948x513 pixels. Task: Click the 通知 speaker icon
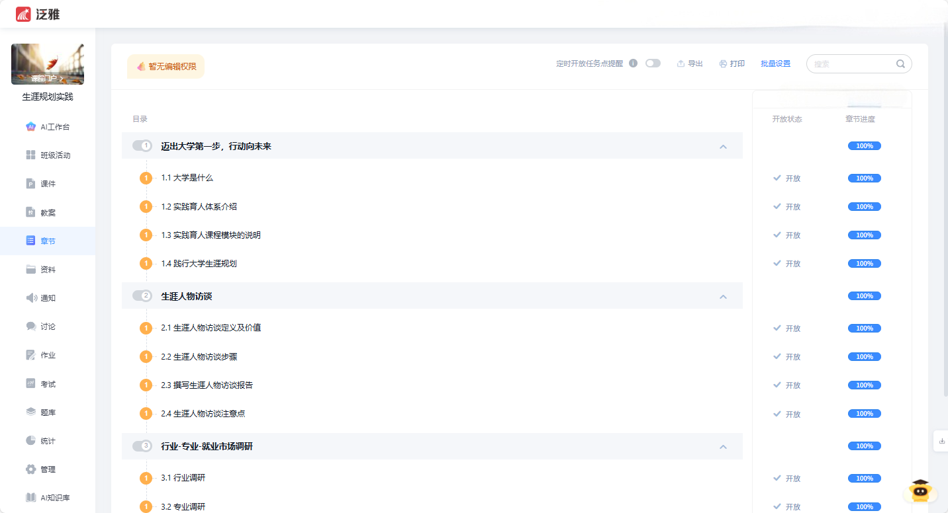point(31,298)
